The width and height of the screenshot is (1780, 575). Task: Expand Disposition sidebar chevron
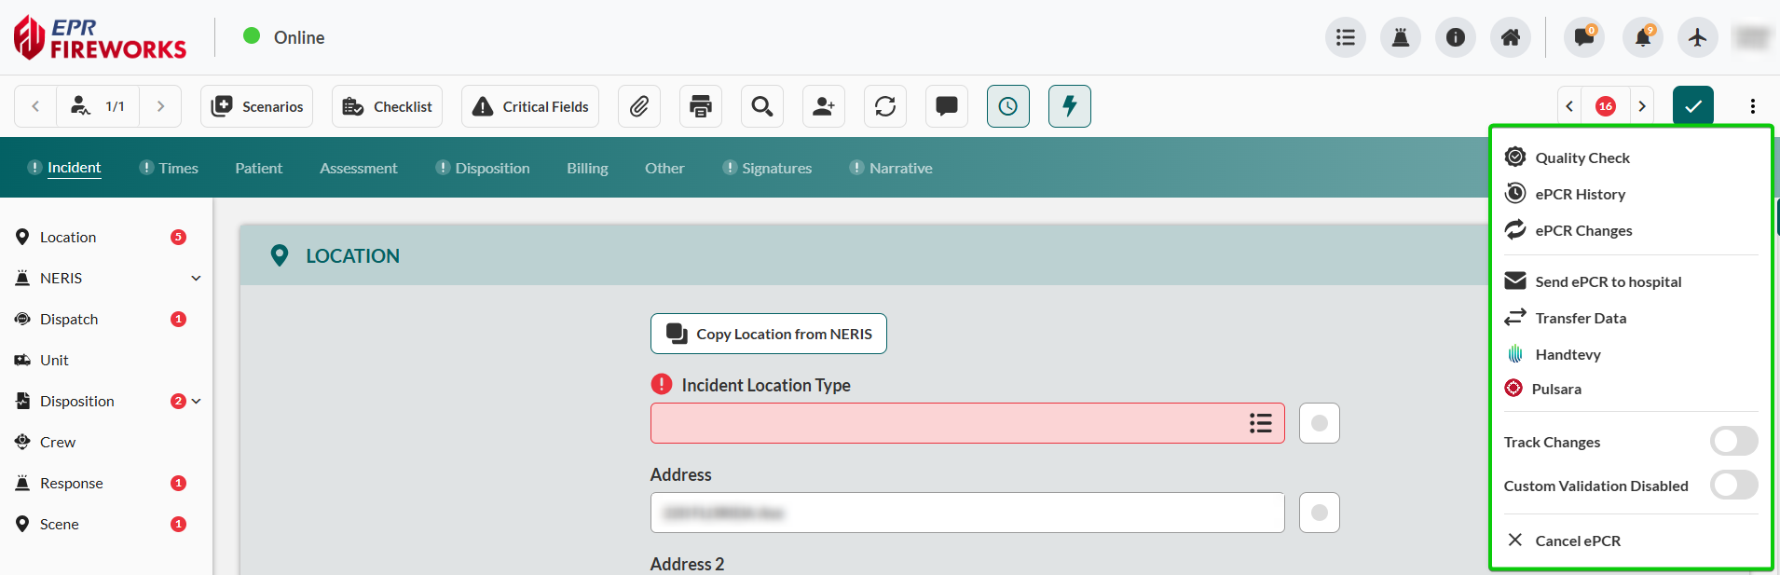click(x=196, y=401)
